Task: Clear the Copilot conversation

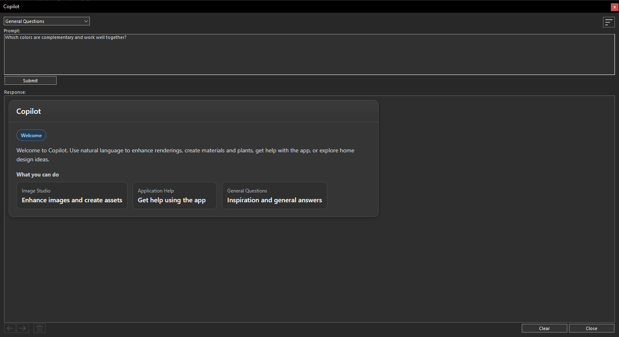Action: click(x=544, y=328)
